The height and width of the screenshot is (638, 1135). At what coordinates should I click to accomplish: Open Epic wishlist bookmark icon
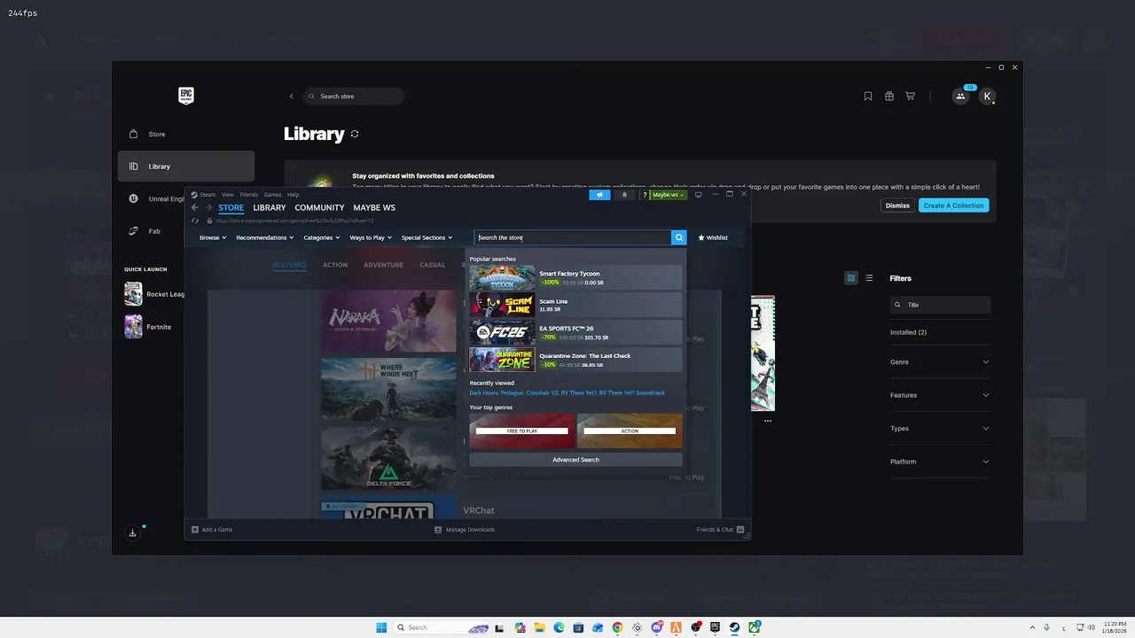point(868,96)
